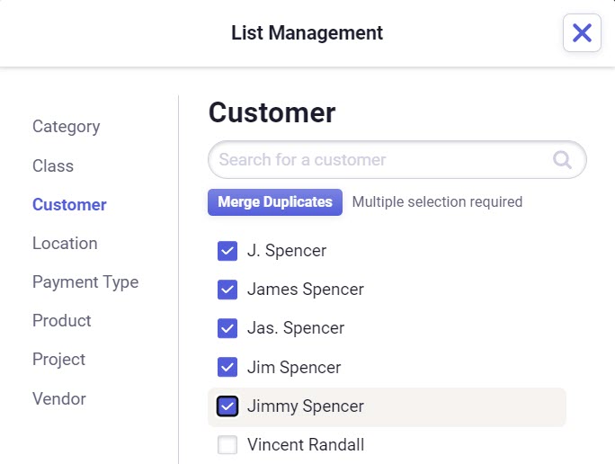Open the Project list

(58, 360)
